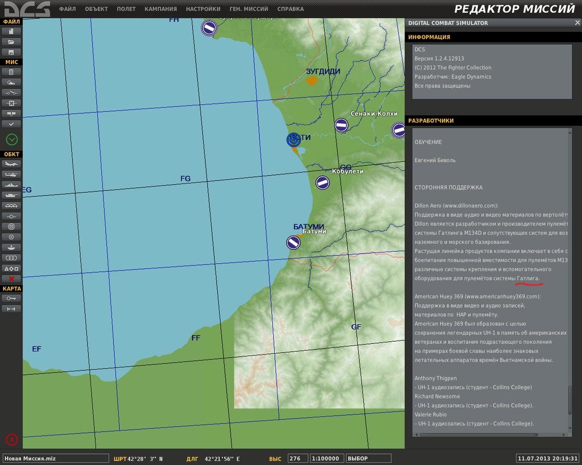Save mission with the floppy disk icon
This screenshot has width=582, height=465.
(11, 52)
